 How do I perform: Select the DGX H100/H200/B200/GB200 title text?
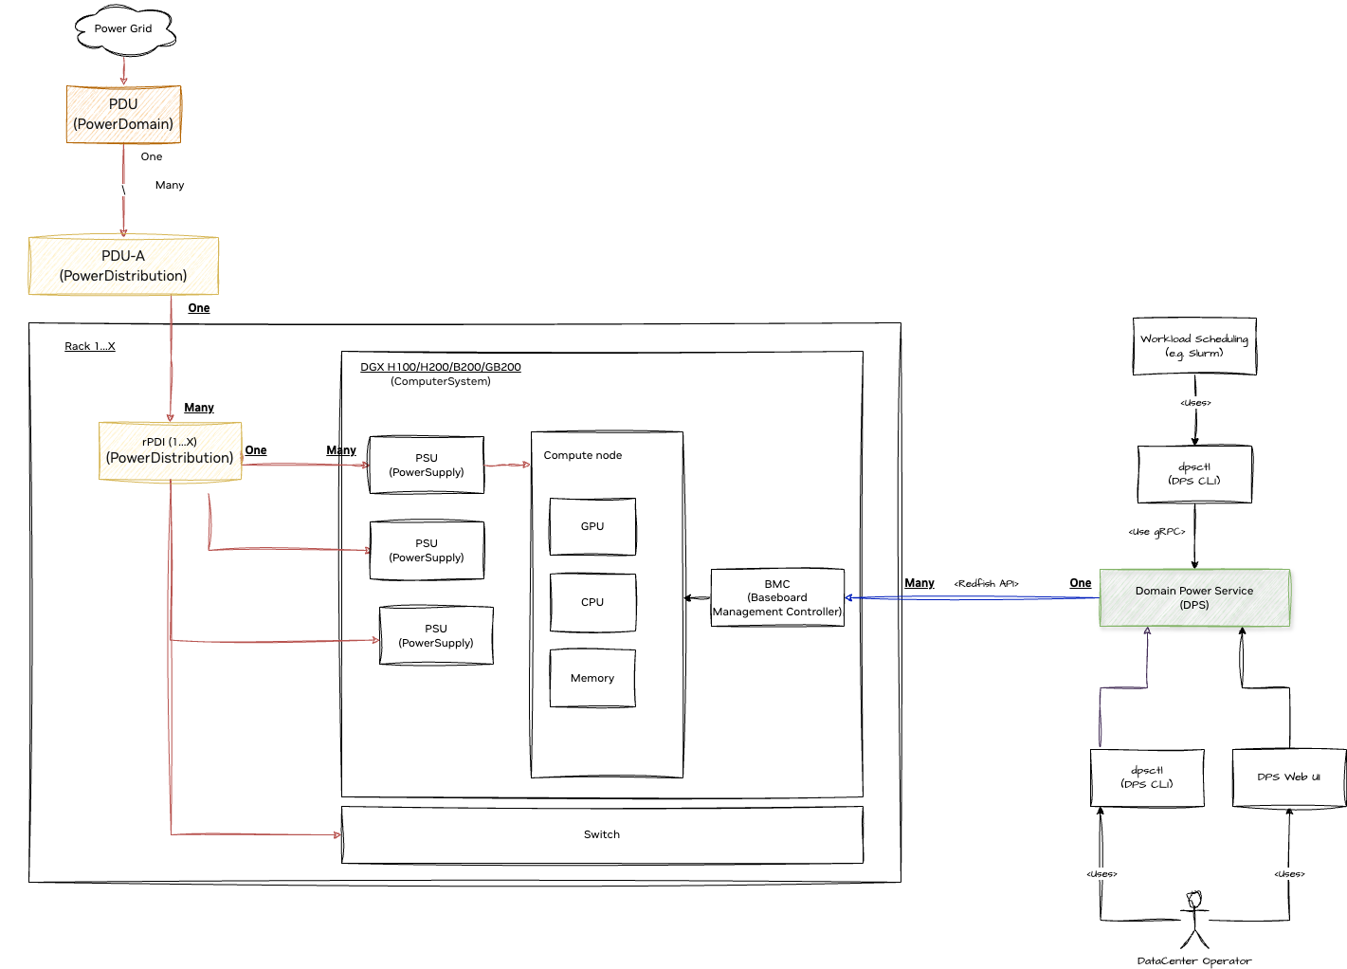[440, 365]
